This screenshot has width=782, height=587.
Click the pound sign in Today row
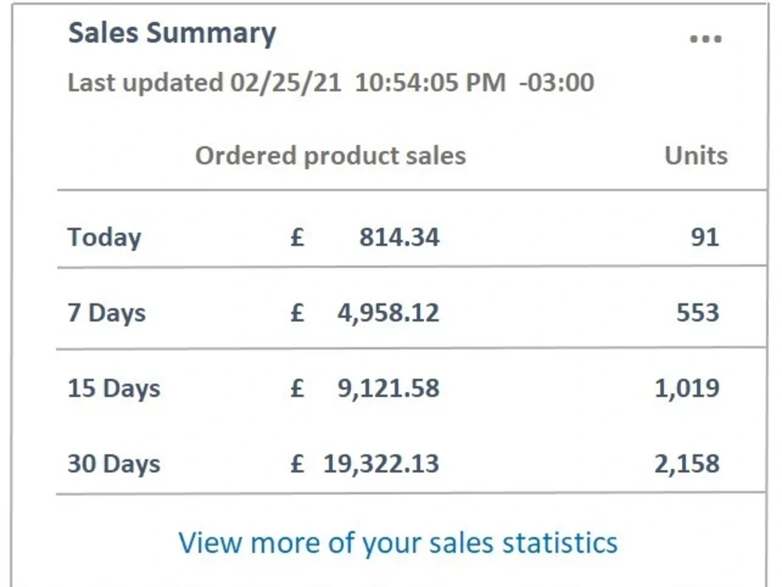tap(297, 237)
